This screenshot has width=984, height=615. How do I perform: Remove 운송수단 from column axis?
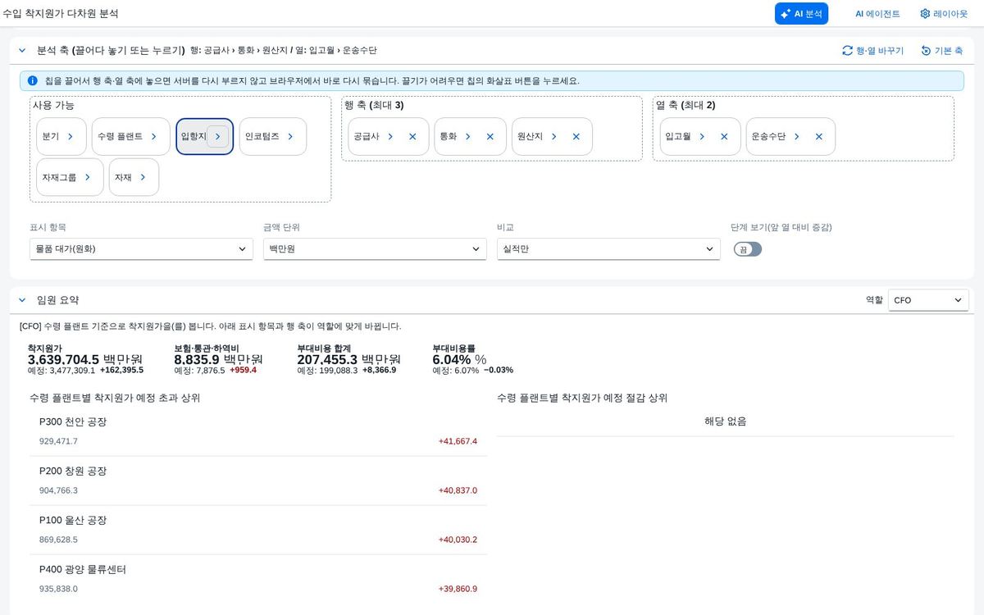point(818,137)
